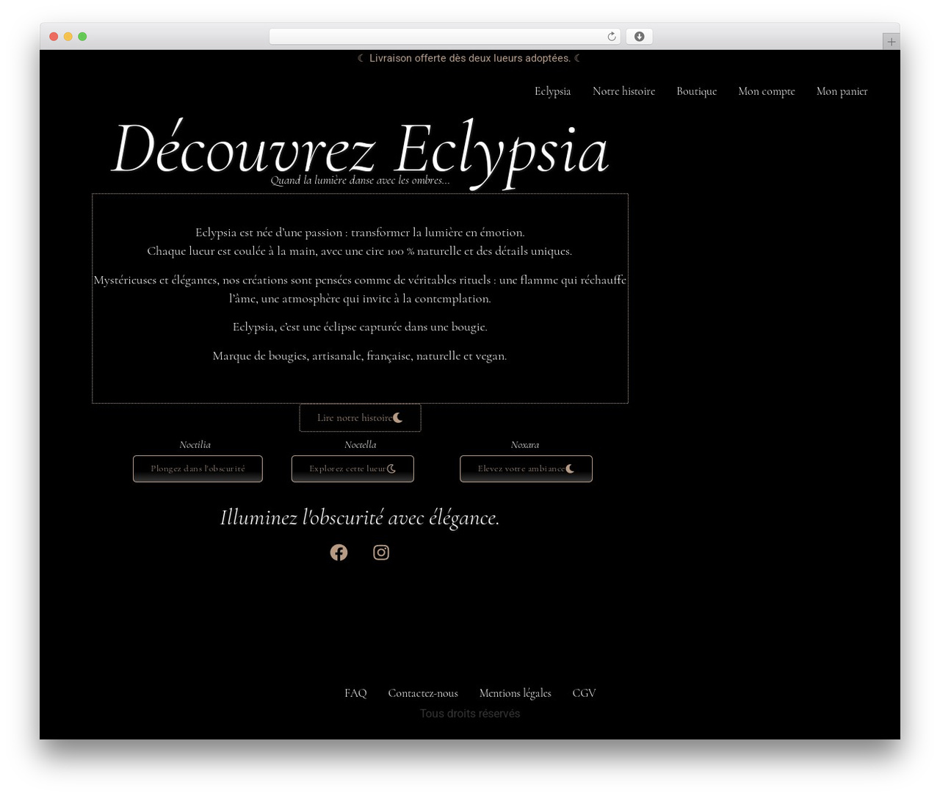
Task: Click the tagline Quand la lumière danse
Action: click(360, 181)
